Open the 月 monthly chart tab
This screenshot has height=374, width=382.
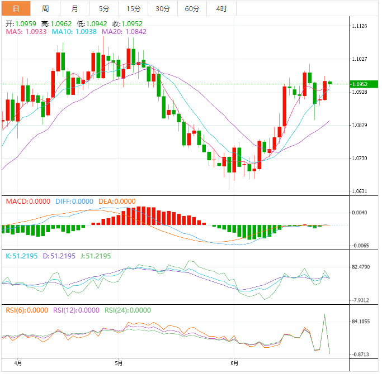(x=75, y=8)
